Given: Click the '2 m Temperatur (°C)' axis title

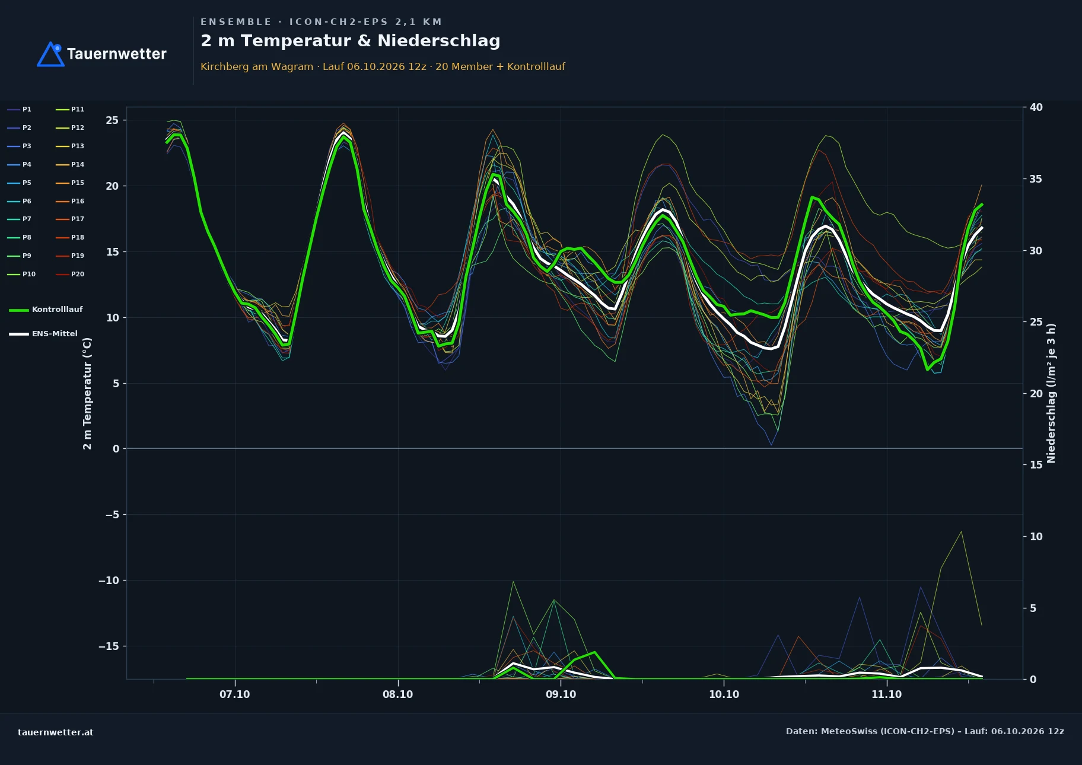Looking at the screenshot, I should [88, 393].
